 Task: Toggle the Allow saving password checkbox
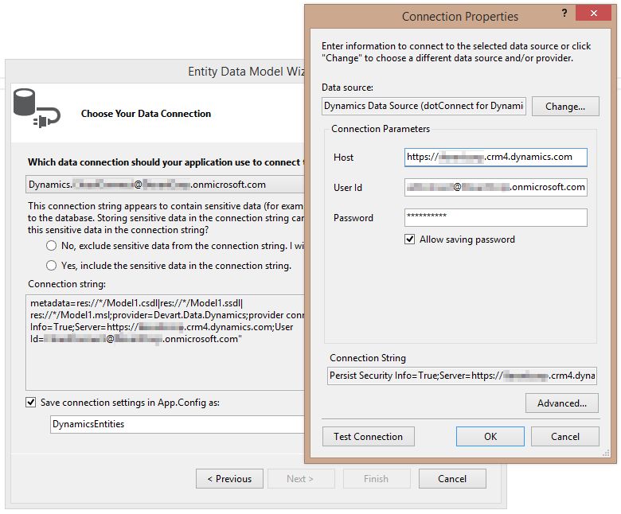click(410, 239)
